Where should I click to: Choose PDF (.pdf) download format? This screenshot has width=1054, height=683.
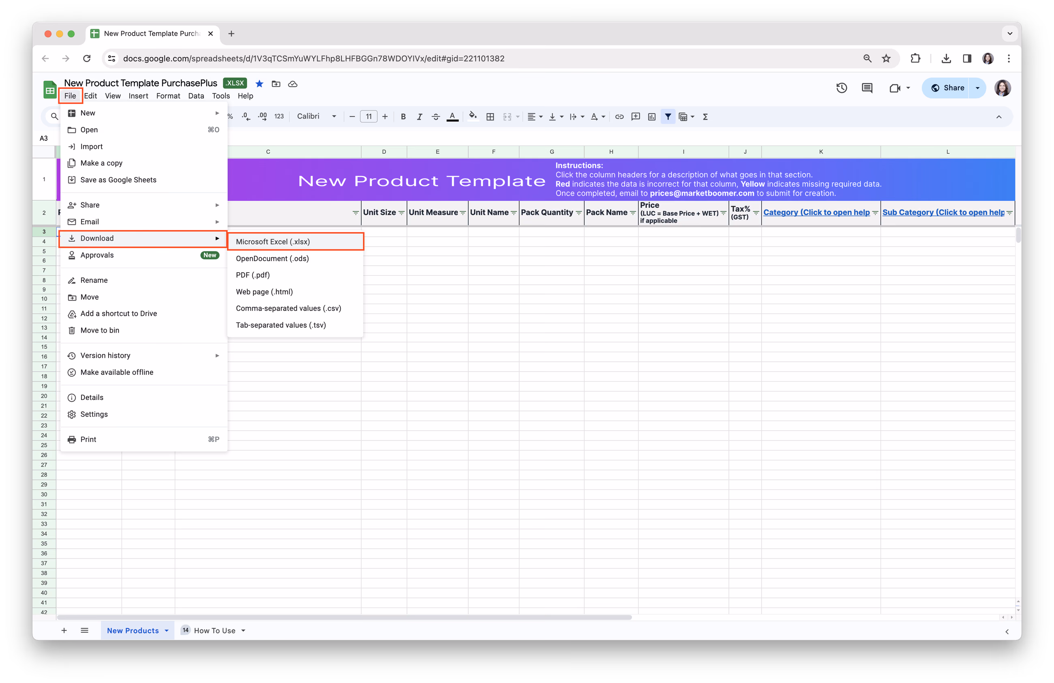pos(296,275)
